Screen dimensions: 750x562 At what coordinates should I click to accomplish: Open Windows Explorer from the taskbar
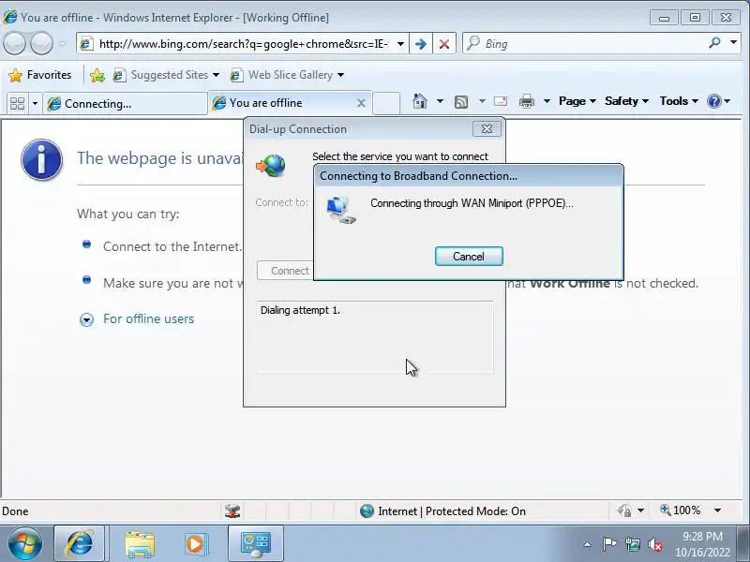(x=139, y=543)
